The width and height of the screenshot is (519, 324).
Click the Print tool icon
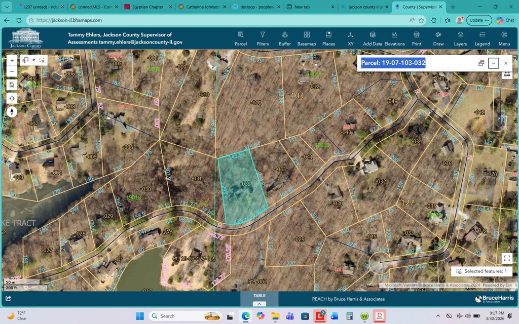coord(417,38)
